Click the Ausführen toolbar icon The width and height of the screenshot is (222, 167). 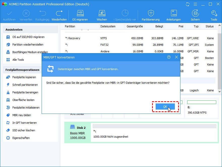pyautogui.click(x=9, y=14)
